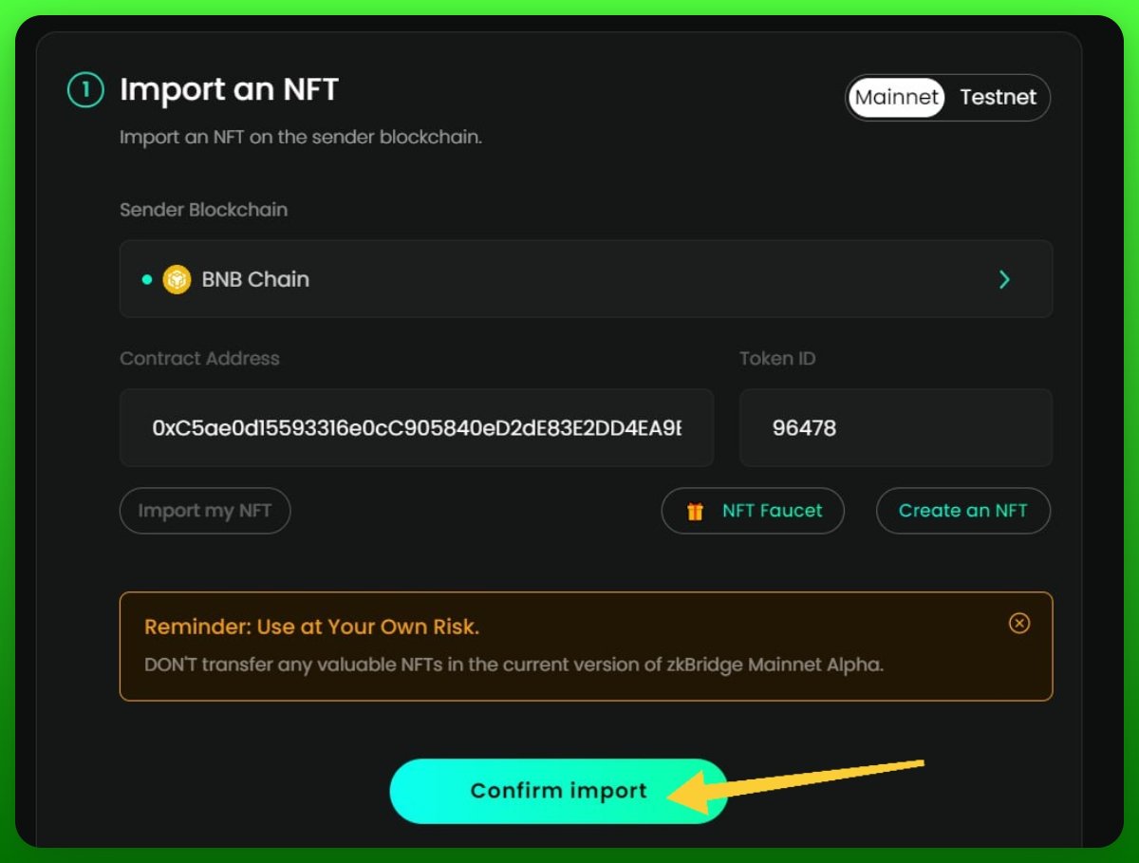This screenshot has height=863, width=1139.
Task: Click the Contract Address input field
Action: point(417,427)
